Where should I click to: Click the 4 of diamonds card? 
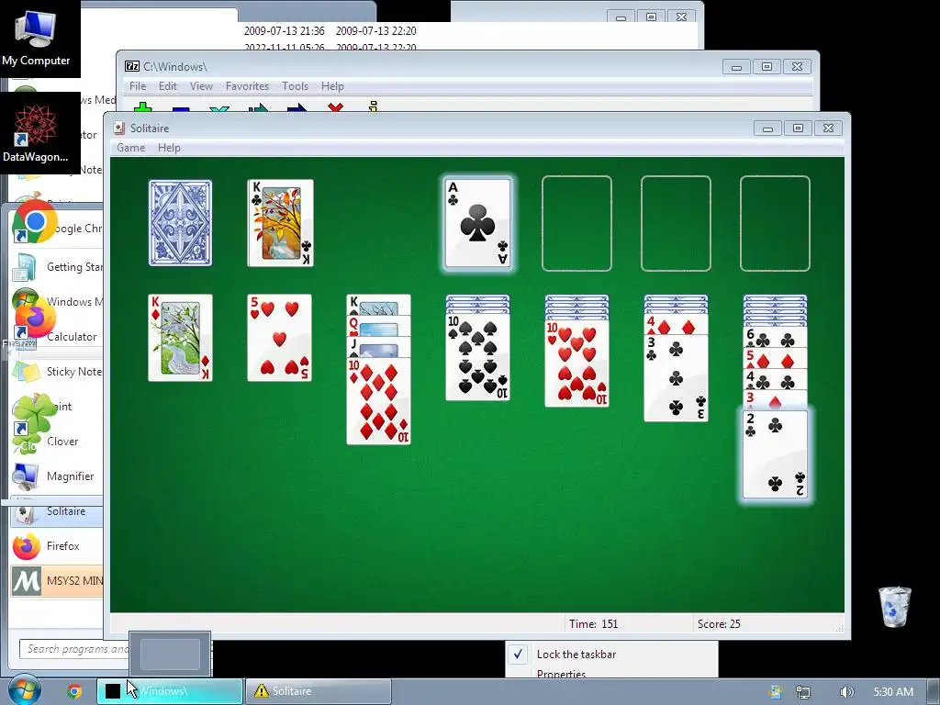[676, 326]
